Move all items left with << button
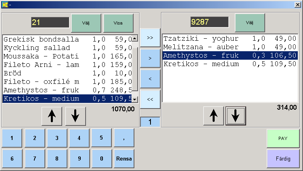Image resolution: width=303 pixels, height=171 pixels. coord(150,100)
